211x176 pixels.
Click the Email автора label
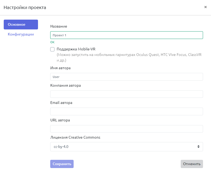(61, 103)
